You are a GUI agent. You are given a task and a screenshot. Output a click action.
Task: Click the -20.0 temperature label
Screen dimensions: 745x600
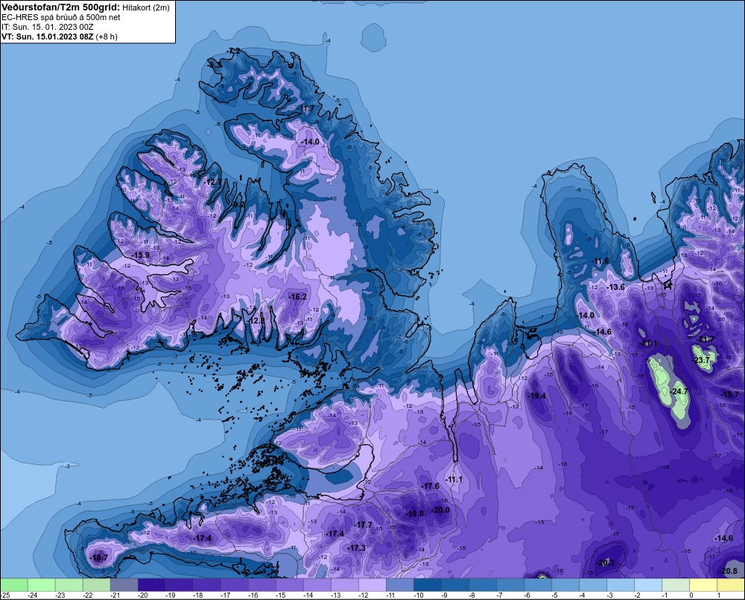[440, 510]
